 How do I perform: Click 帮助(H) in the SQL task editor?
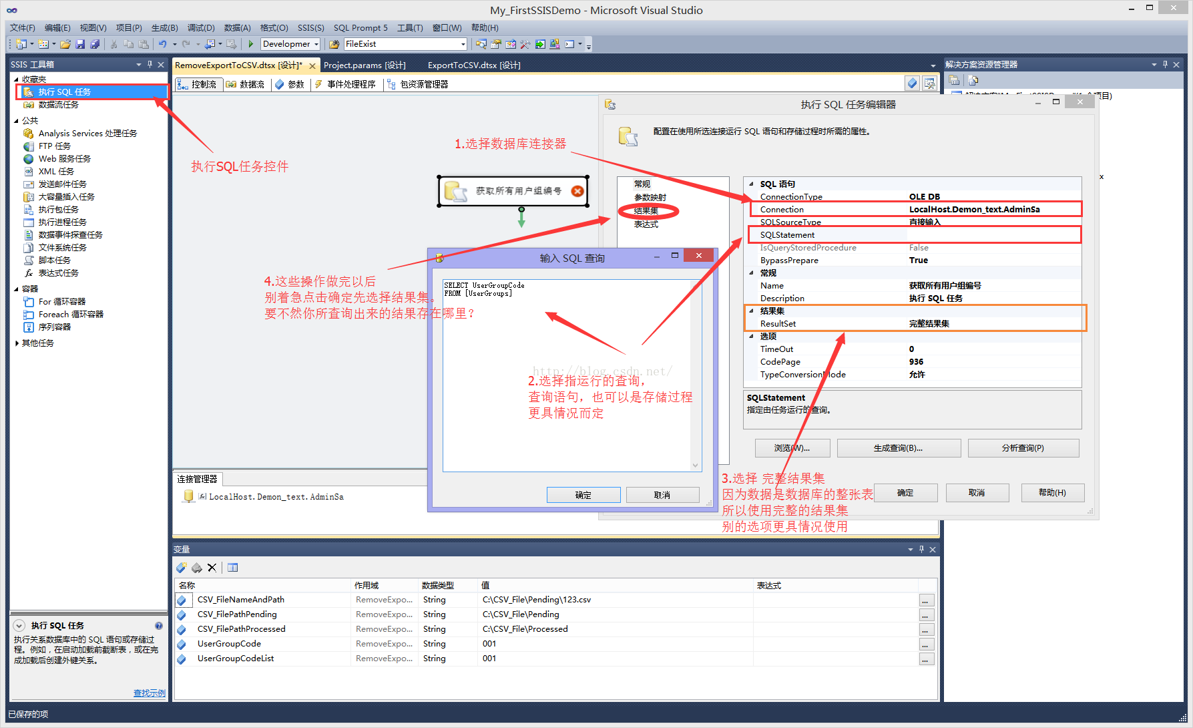[1052, 493]
